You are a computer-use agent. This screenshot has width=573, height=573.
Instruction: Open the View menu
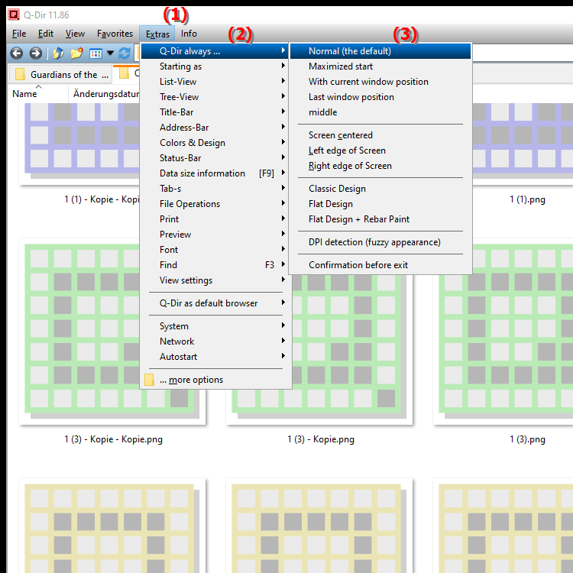coord(75,34)
